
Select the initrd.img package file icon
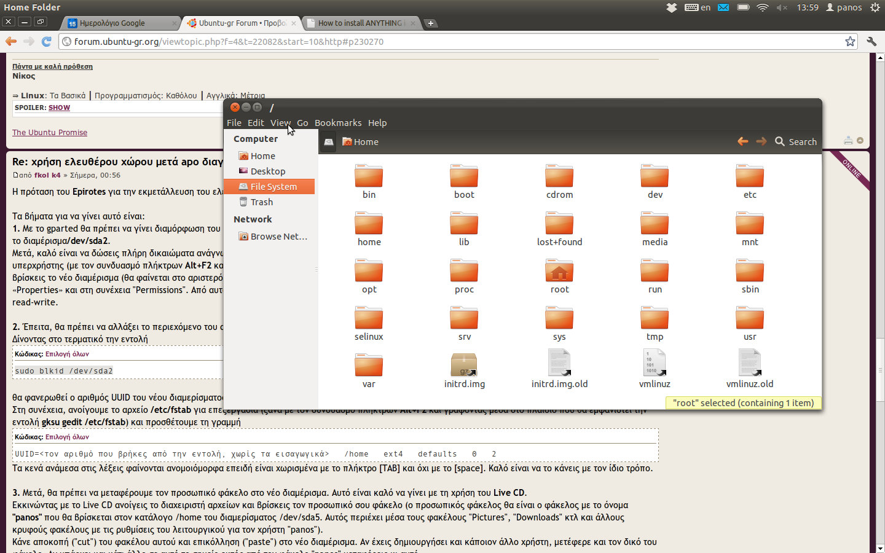(x=464, y=364)
